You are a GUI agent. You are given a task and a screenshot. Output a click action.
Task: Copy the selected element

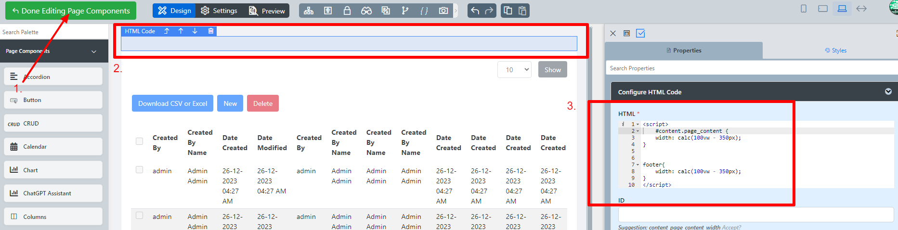[508, 11]
